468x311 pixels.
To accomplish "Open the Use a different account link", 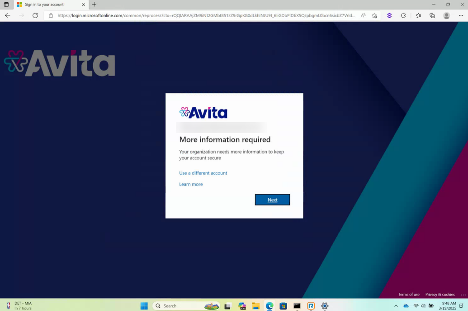I will point(203,173).
